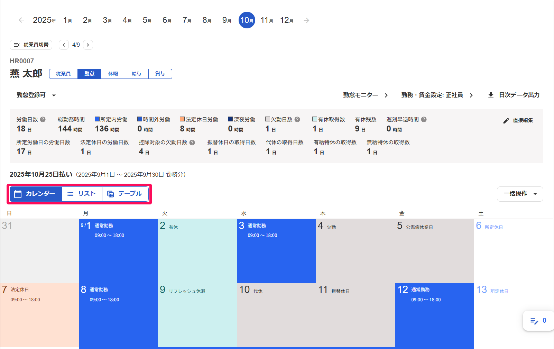Go to previous year with left arrow
554x349 pixels.
click(21, 20)
